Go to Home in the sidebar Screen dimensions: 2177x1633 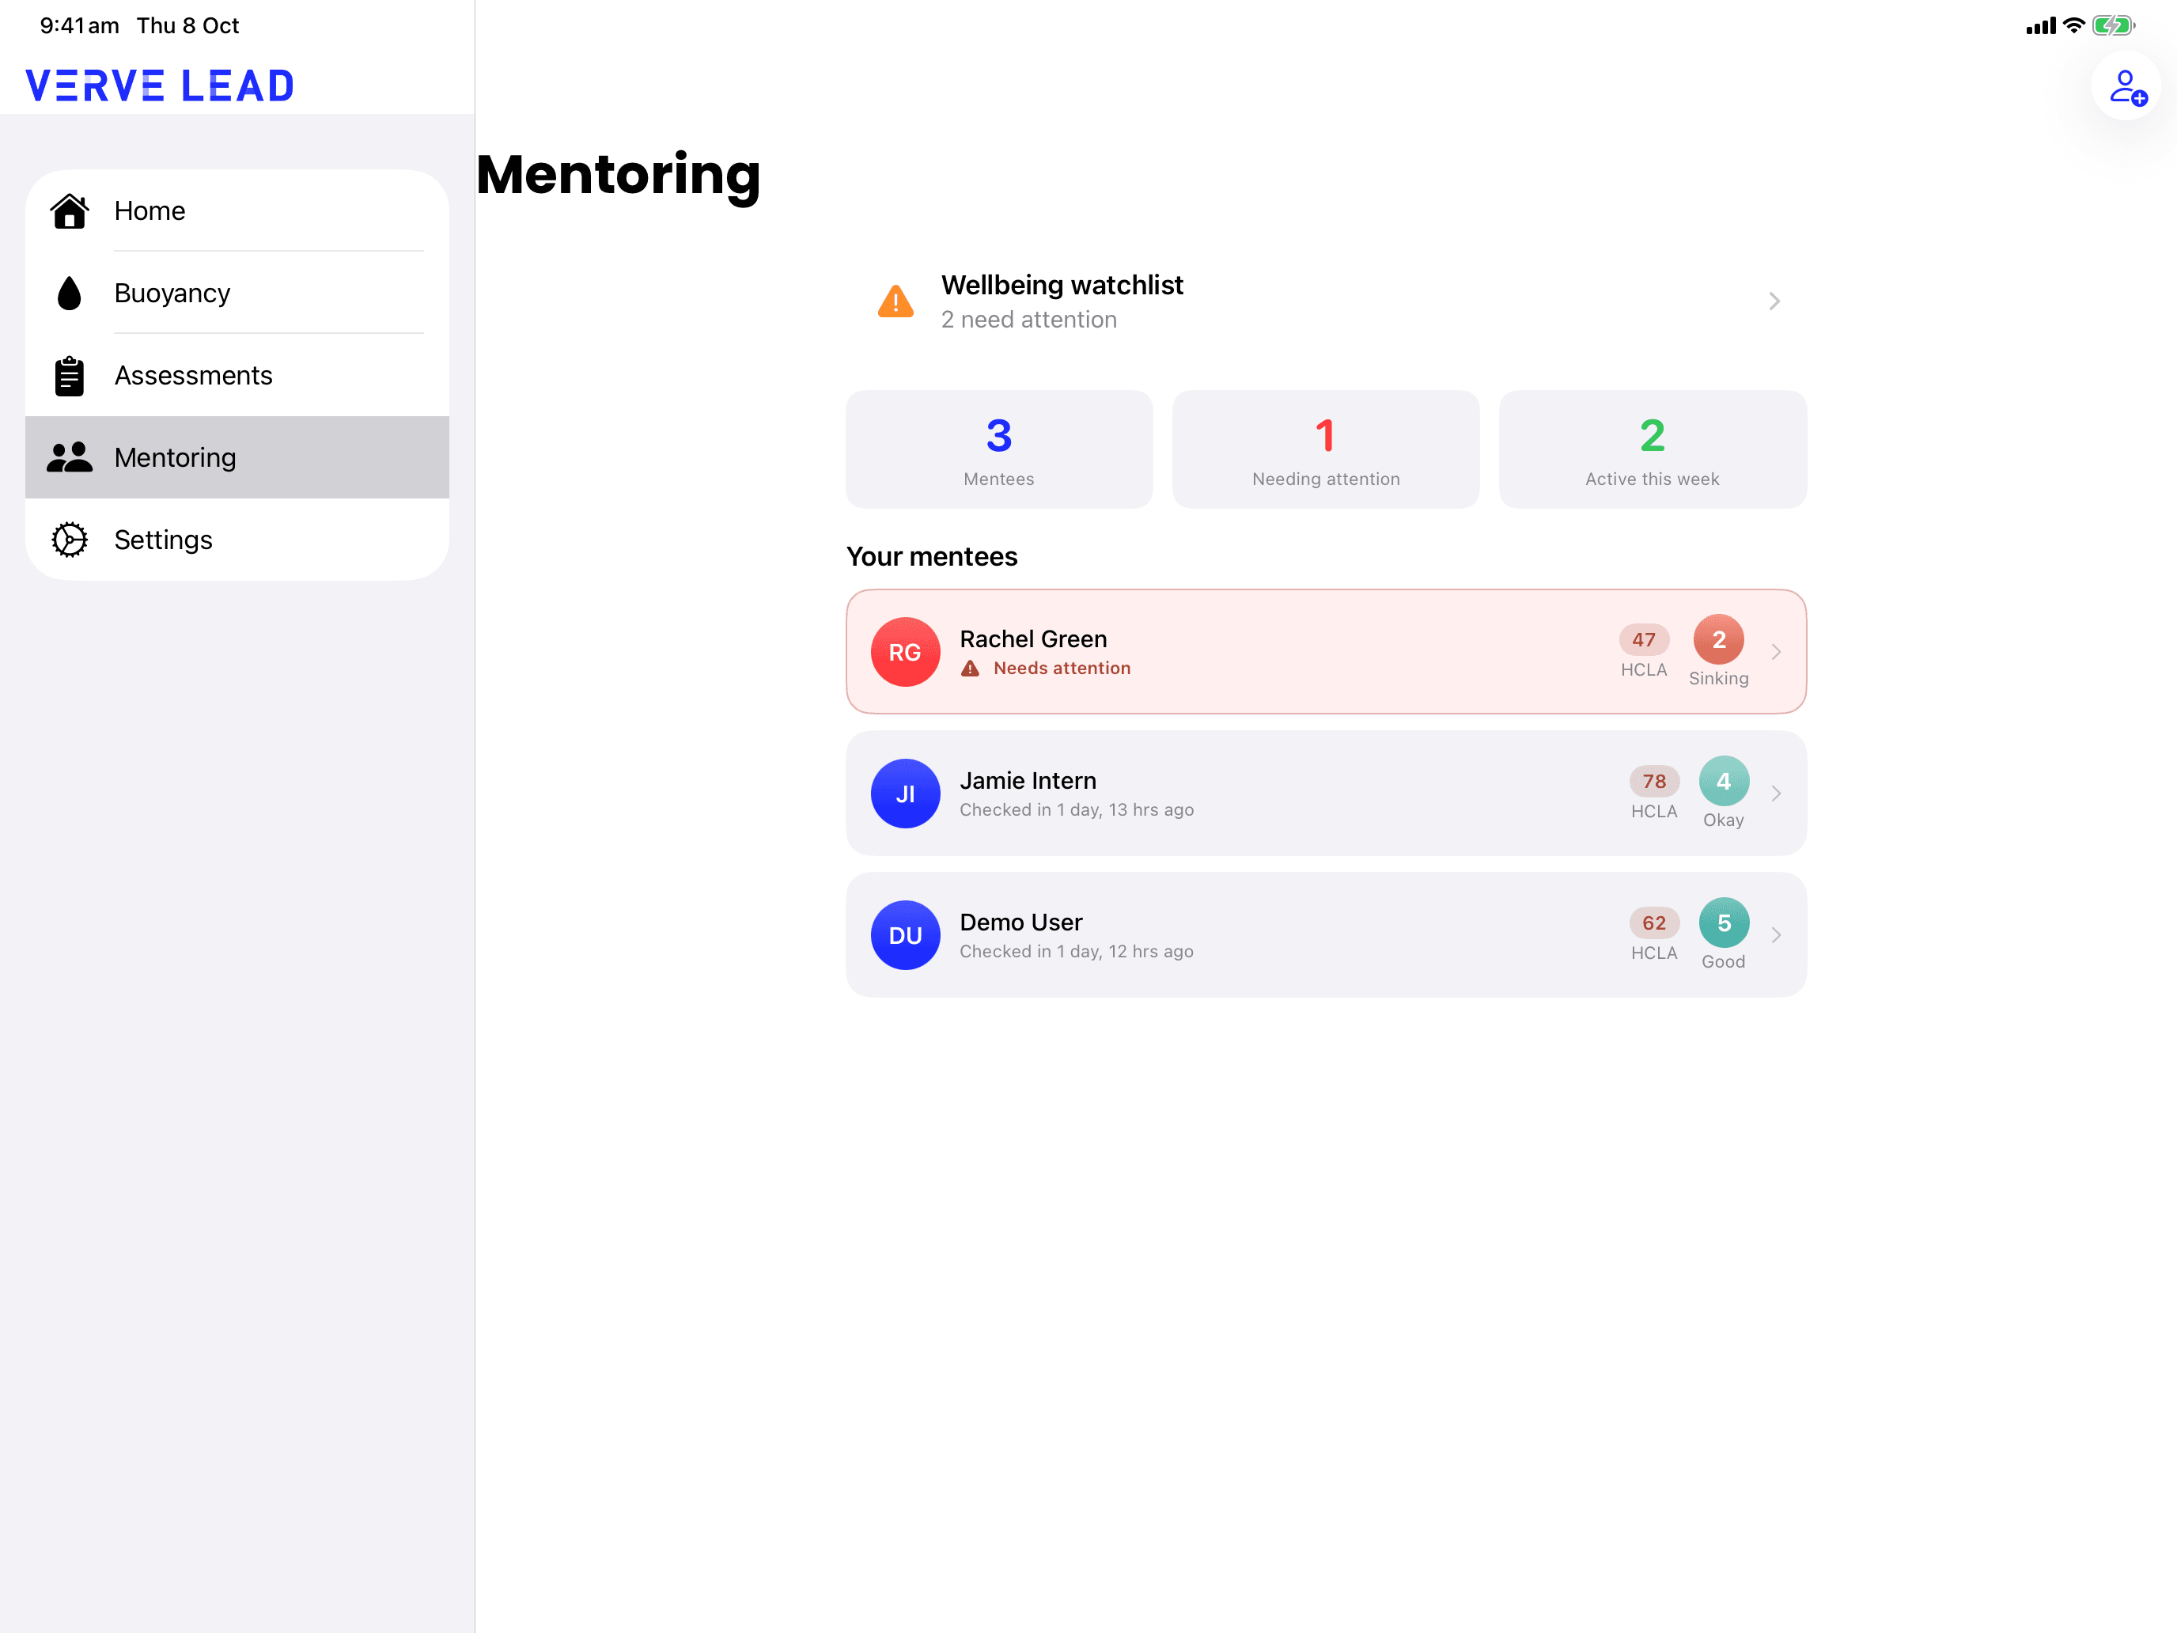click(237, 210)
